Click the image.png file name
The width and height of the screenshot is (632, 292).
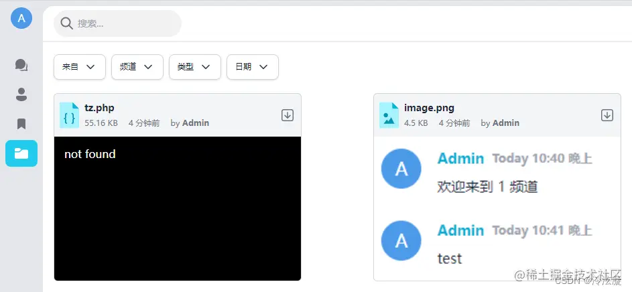(429, 108)
